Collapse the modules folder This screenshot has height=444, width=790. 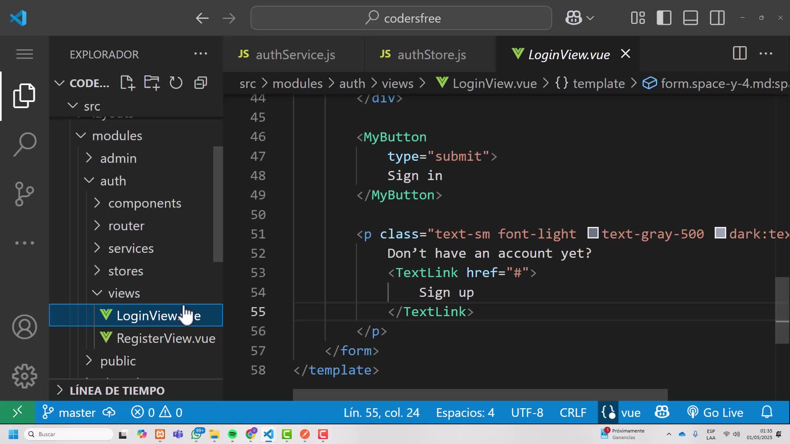(81, 135)
